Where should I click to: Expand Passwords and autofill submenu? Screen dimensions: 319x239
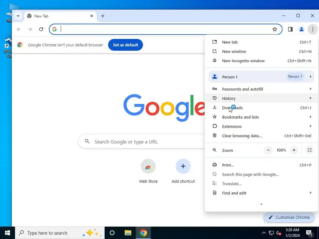261,89
